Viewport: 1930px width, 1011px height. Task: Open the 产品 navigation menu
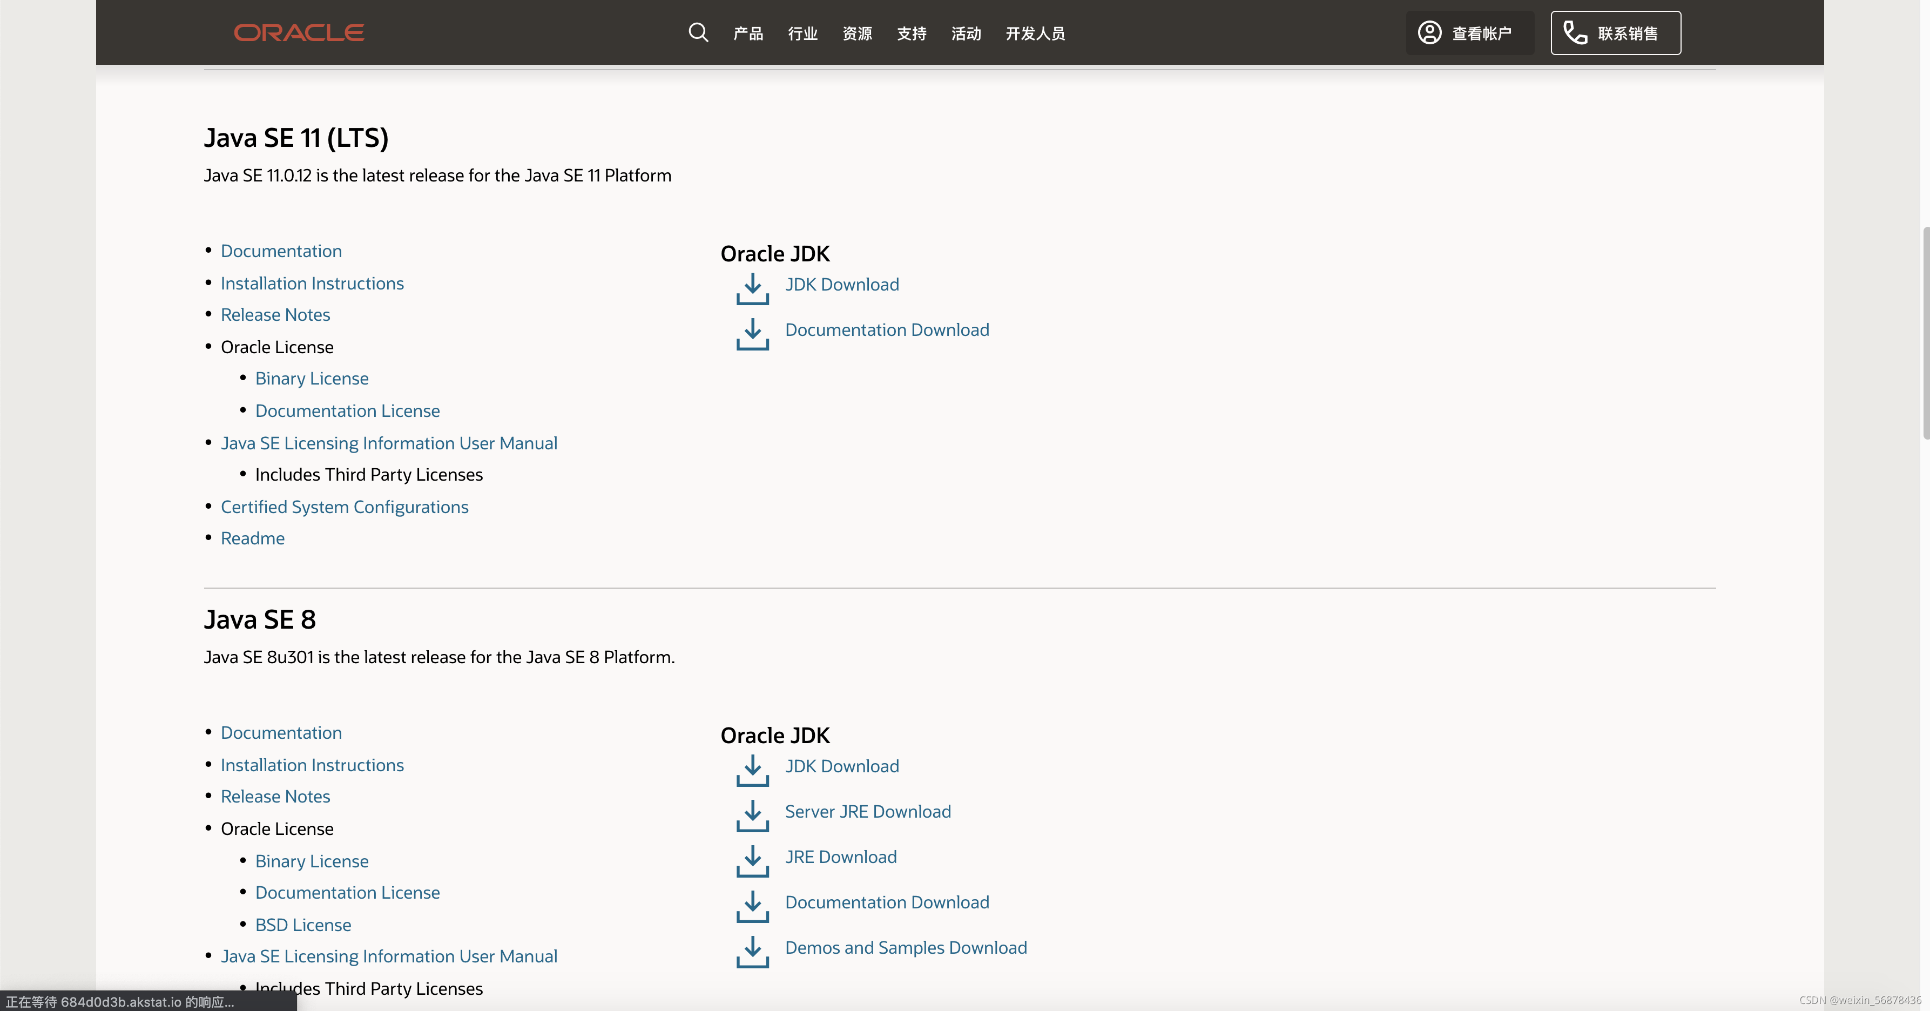748,33
